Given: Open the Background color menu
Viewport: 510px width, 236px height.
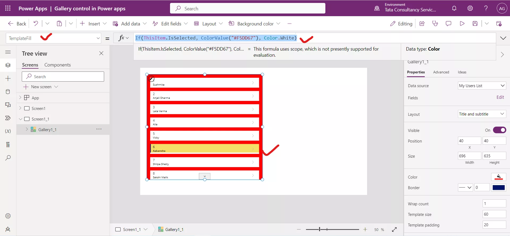Looking at the screenshot, I should coord(254,24).
